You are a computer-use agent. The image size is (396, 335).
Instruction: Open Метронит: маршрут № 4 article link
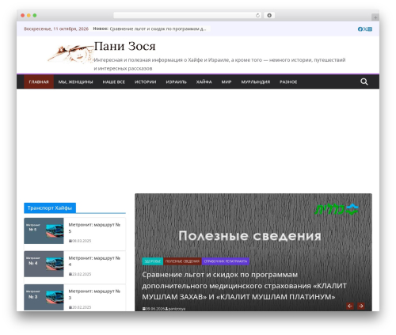pos(94,261)
